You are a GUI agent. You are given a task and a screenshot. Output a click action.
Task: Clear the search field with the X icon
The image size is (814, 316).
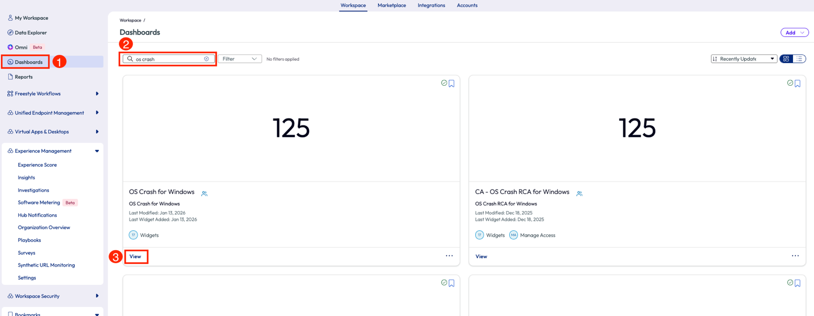[x=206, y=59]
